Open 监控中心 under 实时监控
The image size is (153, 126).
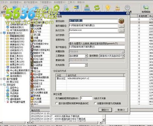pos(13,88)
